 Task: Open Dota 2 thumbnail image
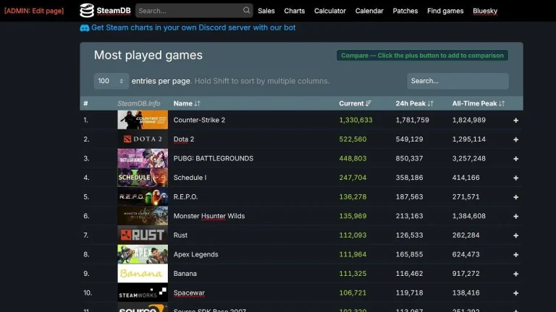click(x=143, y=139)
